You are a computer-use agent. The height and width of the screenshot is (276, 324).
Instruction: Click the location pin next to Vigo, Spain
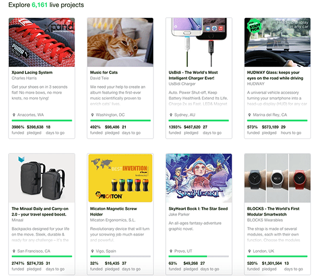point(92,251)
